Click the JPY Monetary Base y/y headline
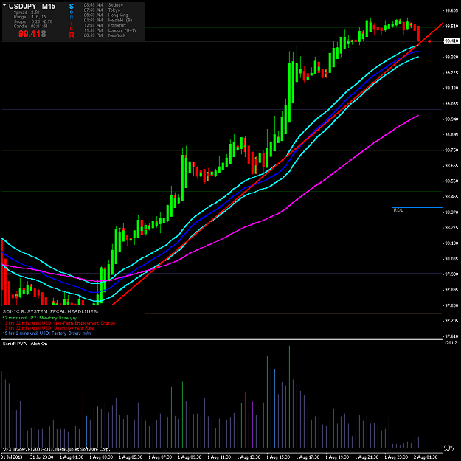Screen dimensions: 461x461 click(x=40, y=318)
